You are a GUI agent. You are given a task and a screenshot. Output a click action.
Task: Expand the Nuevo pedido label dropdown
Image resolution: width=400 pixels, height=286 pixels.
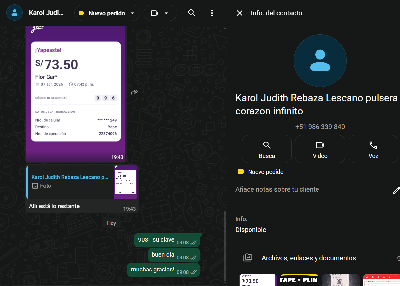pyautogui.click(x=133, y=13)
